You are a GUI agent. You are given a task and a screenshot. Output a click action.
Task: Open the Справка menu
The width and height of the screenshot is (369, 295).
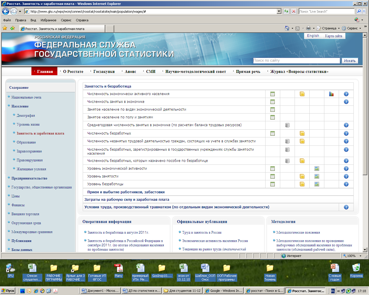click(82, 20)
